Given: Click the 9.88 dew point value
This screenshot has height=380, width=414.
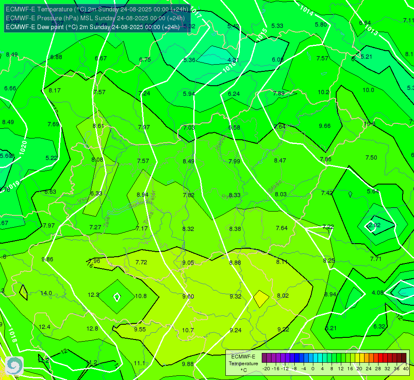Looking at the screenshot, I should 188,364.
